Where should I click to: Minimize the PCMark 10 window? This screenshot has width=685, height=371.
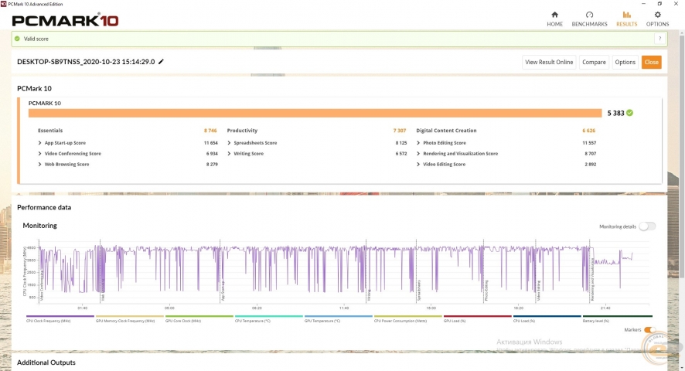tap(643, 4)
